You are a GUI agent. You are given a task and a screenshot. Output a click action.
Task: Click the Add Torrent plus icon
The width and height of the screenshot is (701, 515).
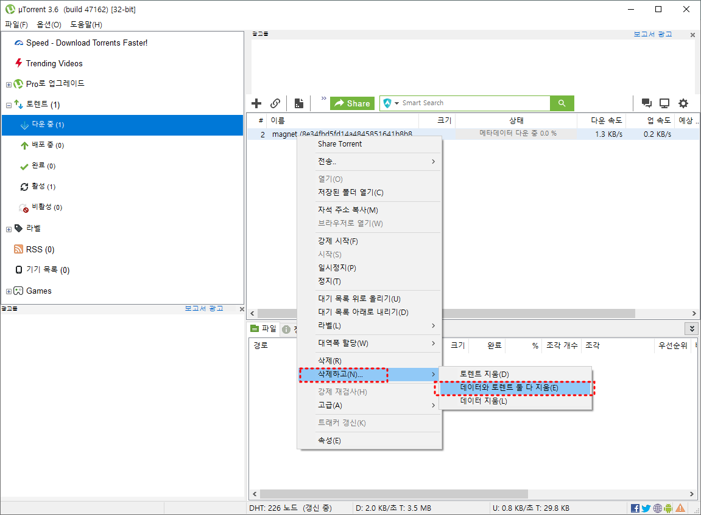(x=256, y=103)
